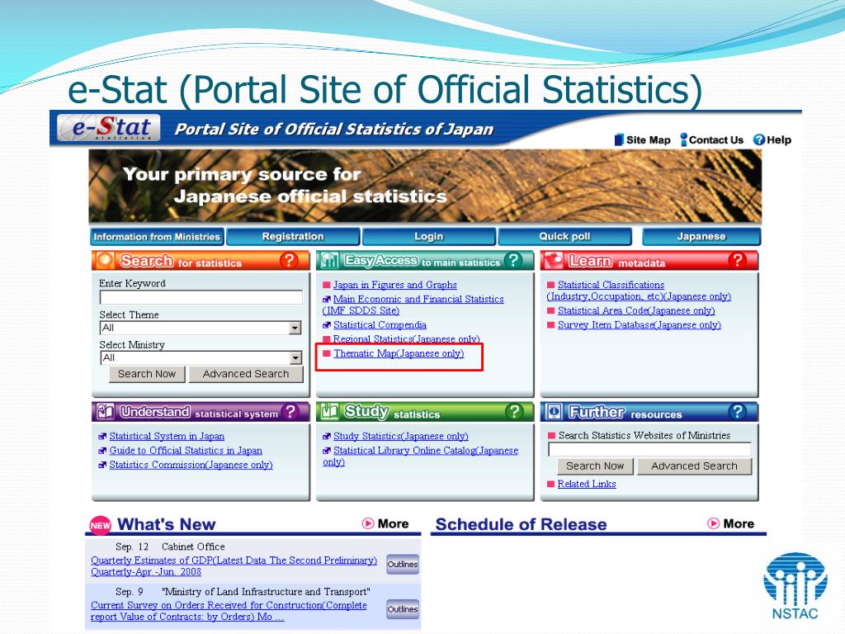
Task: Click the Easy Access help question icon
Action: pyautogui.click(x=513, y=260)
